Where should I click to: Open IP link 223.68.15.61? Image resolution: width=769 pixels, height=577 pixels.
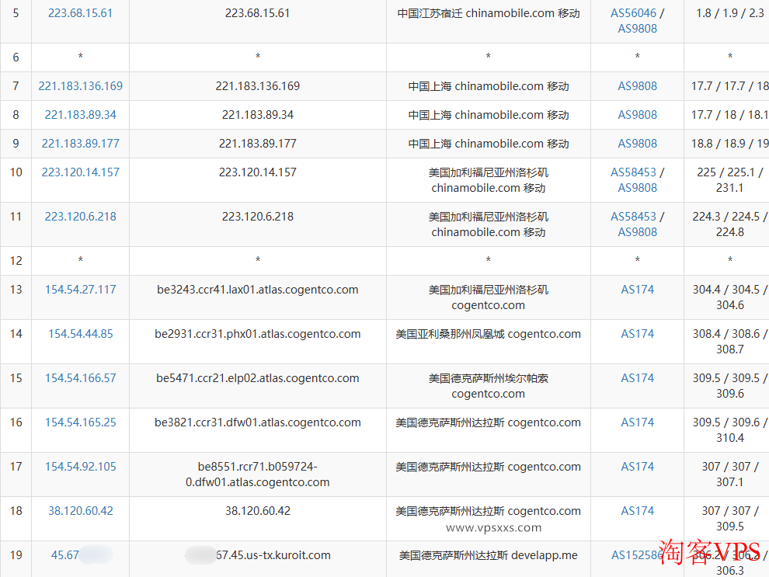tap(81, 13)
